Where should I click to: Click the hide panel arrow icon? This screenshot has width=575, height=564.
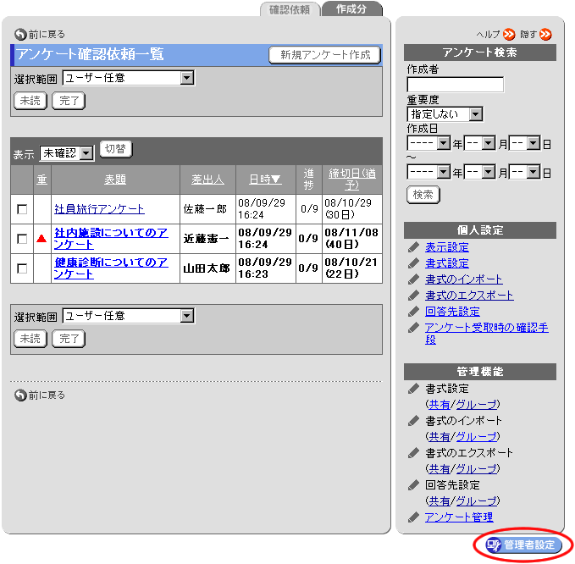[545, 35]
